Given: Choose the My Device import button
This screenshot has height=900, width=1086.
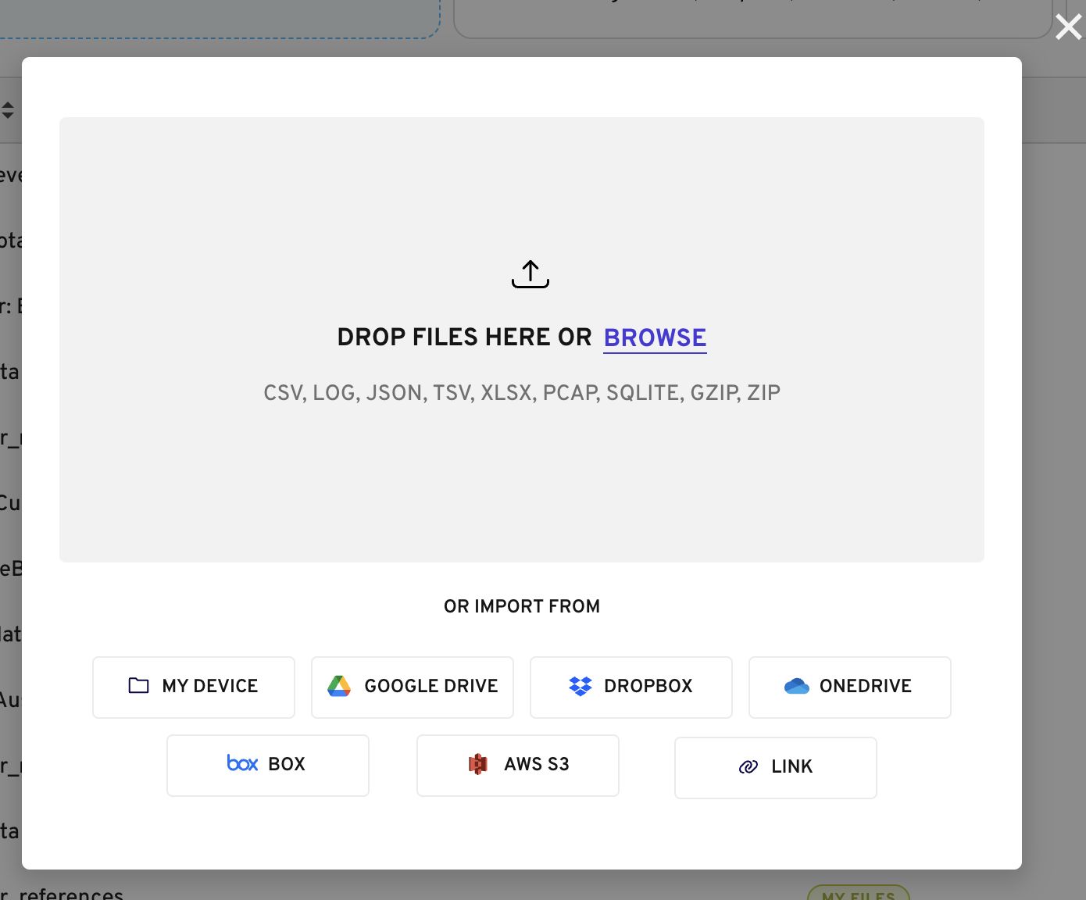Looking at the screenshot, I should pos(194,687).
